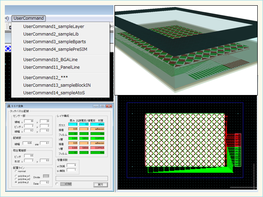
Task: Open the UserCommand menu
Action: click(x=28, y=18)
